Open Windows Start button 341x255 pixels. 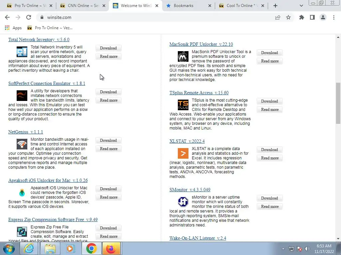click(x=9, y=248)
